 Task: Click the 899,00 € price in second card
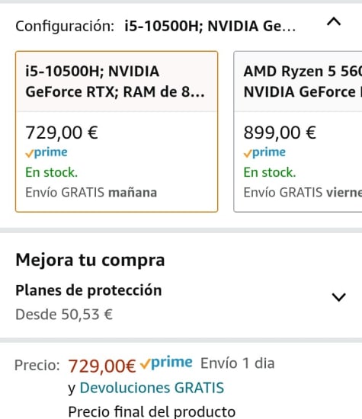tap(280, 133)
